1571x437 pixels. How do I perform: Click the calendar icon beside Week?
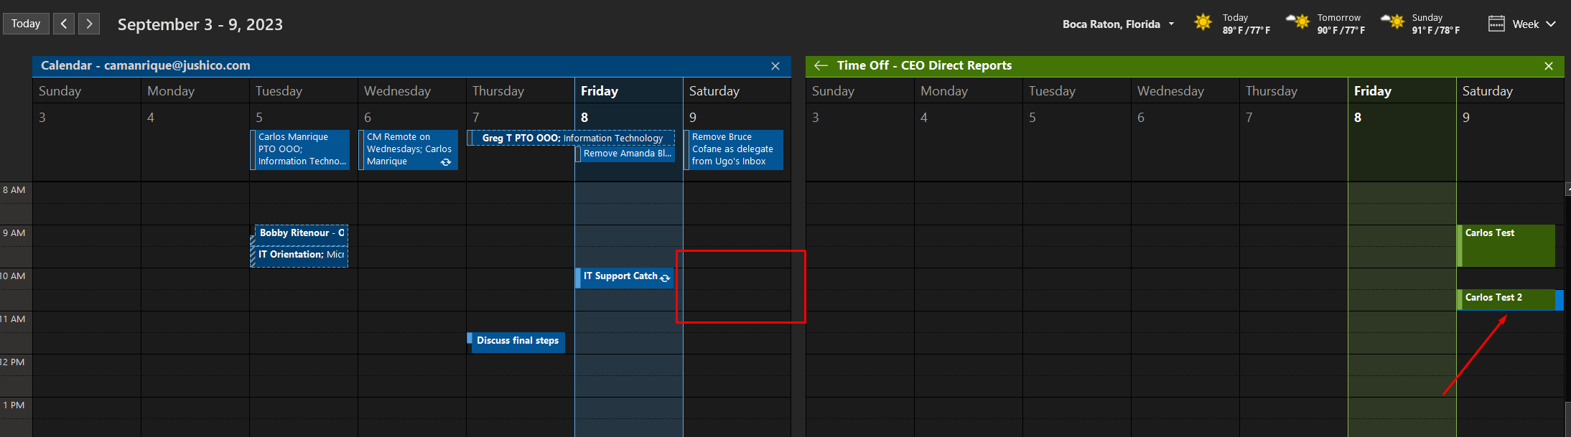(1496, 24)
